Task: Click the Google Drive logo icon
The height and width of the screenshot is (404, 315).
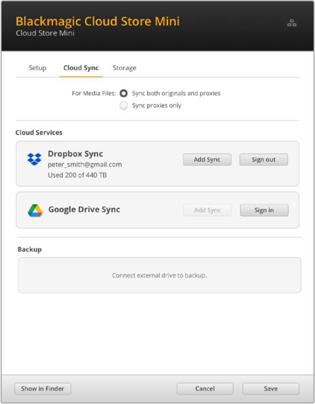Action: (35, 210)
